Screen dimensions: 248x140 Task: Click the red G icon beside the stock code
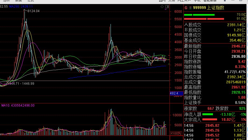click(x=186, y=8)
